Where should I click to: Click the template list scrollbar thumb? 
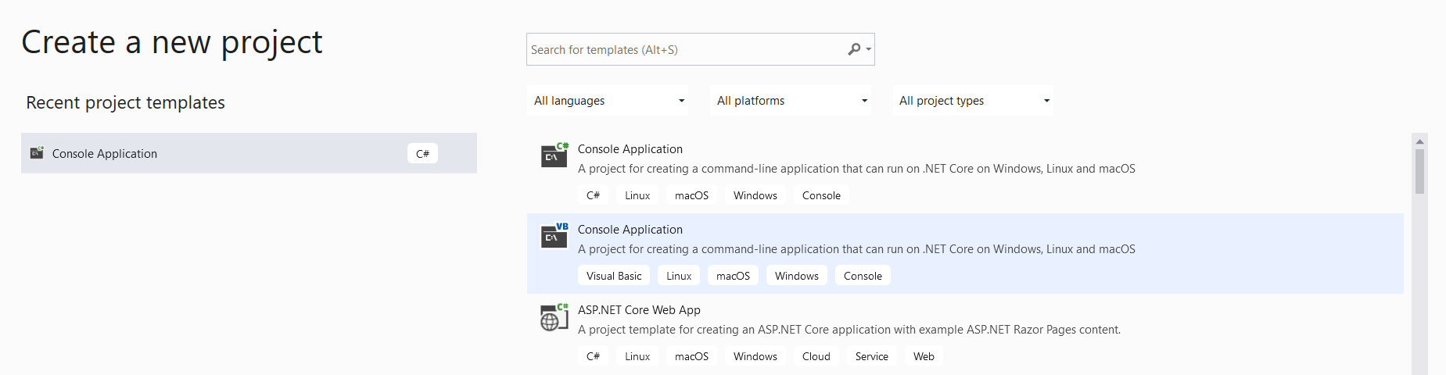(x=1419, y=171)
